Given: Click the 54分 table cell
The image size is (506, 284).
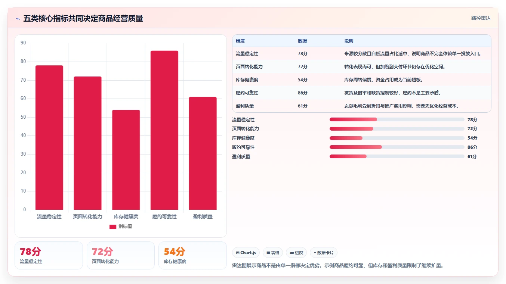Looking at the screenshot, I should 303,80.
